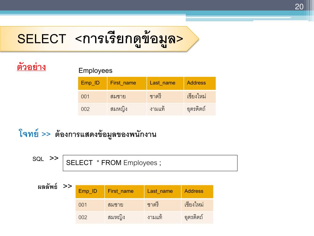Click cell 001 in the ผลลัพธ์ result table
Viewport: 314px width, 236px height.
[90, 205]
